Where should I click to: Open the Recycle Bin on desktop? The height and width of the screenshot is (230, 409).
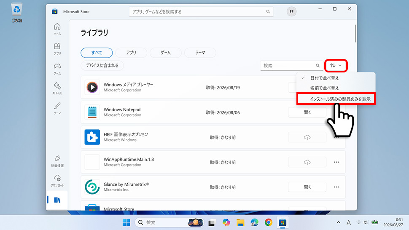17,13
